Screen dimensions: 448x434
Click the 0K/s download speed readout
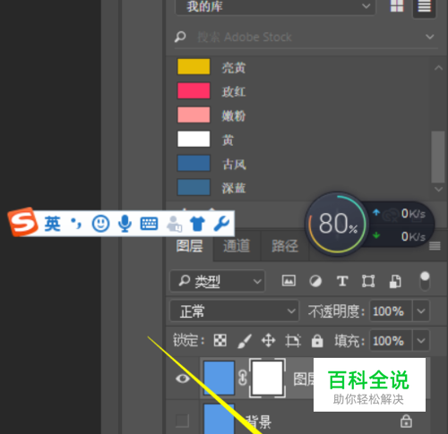pos(413,236)
